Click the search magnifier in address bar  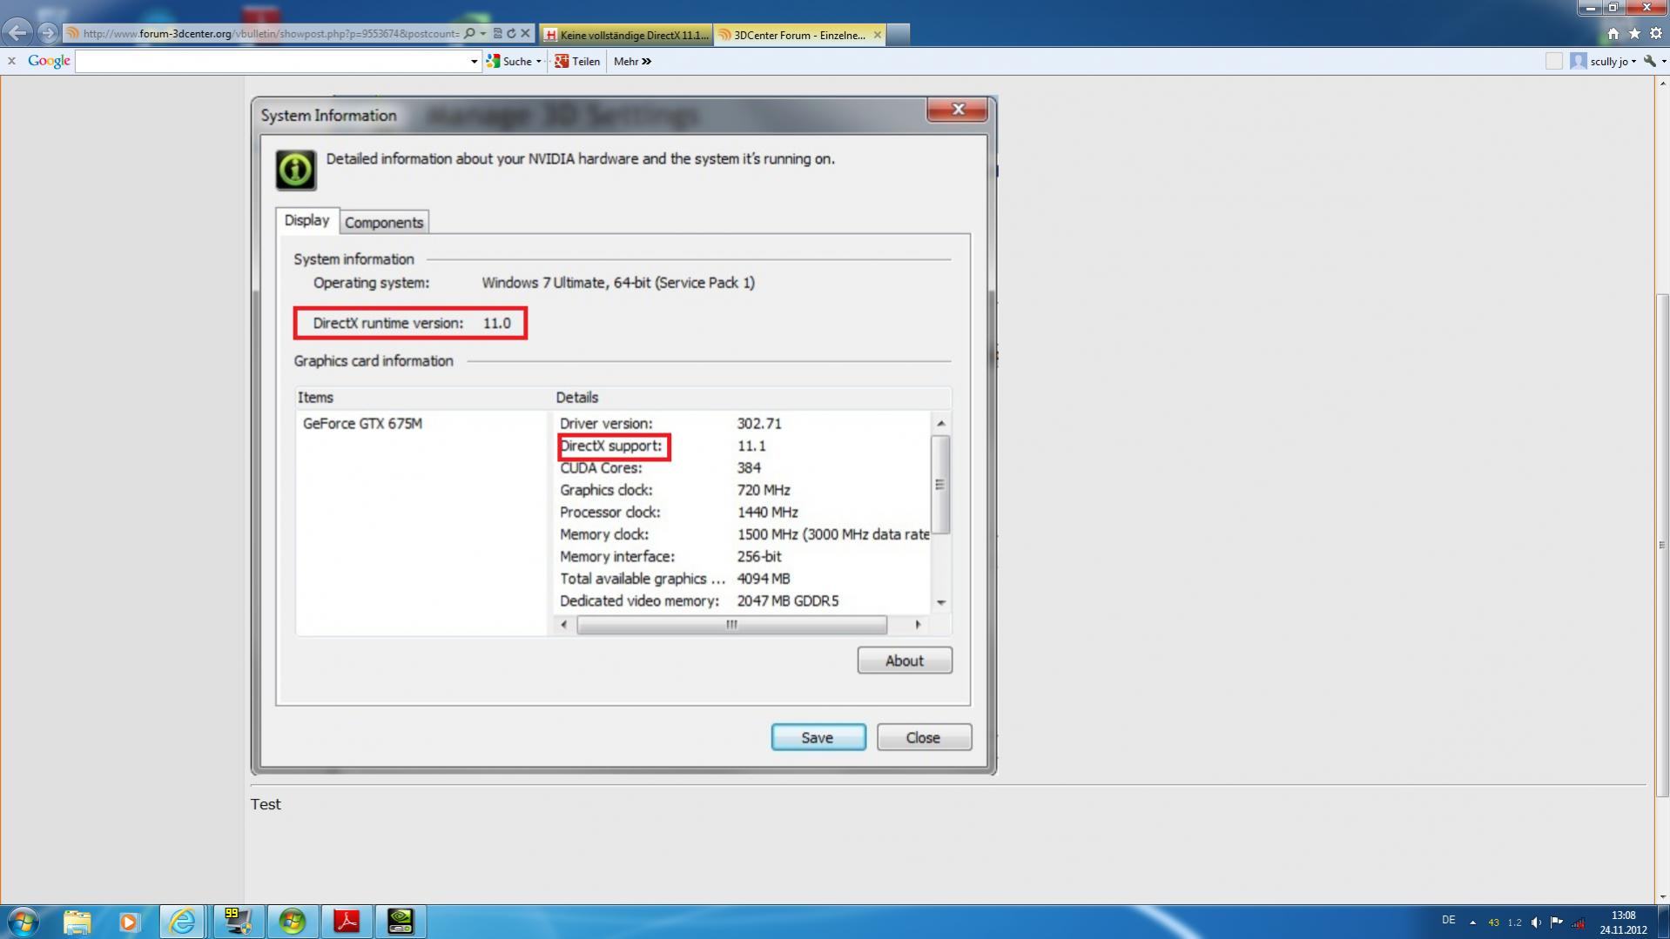(x=469, y=34)
